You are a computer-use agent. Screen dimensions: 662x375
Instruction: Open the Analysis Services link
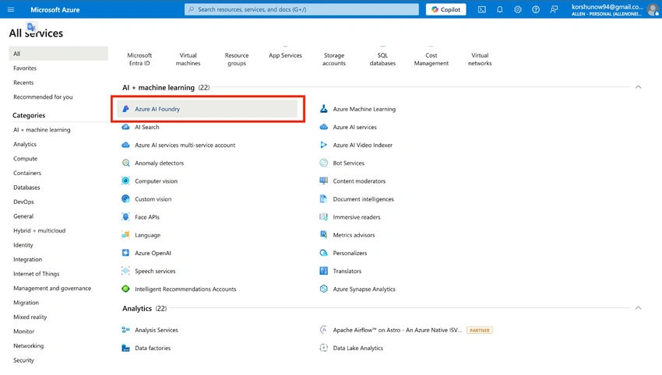[157, 331]
